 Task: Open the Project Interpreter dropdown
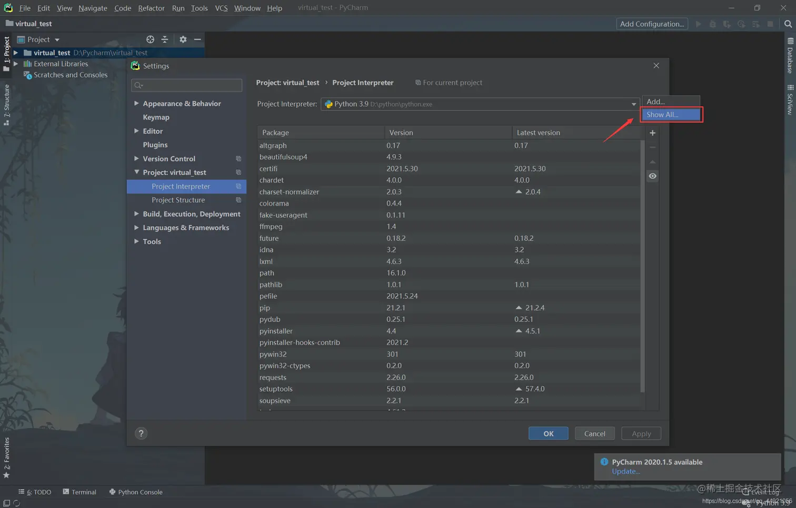pyautogui.click(x=634, y=104)
